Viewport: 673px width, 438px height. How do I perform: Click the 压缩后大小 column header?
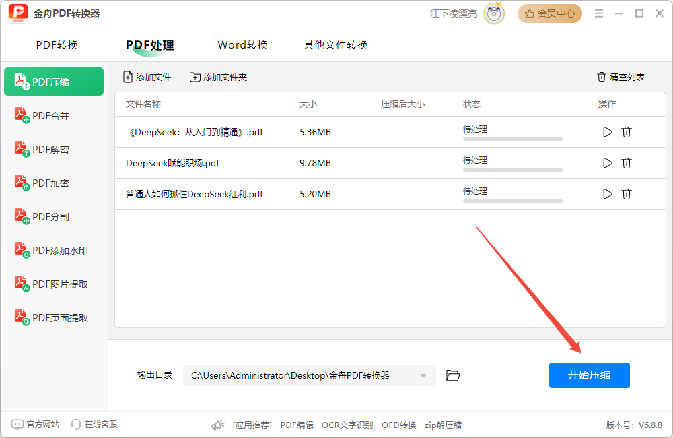[402, 104]
